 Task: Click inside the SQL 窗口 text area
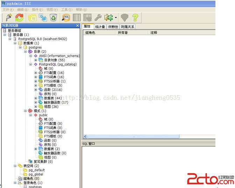pyautogui.click(x=148, y=167)
